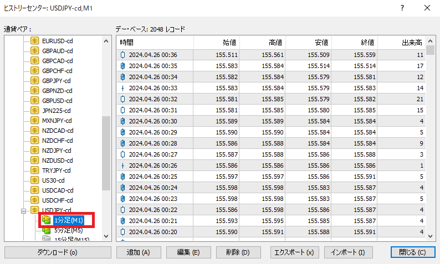Viewport: 440px width, 264px height.
Task: Click the US30-cd symbol icon
Action: point(34,180)
